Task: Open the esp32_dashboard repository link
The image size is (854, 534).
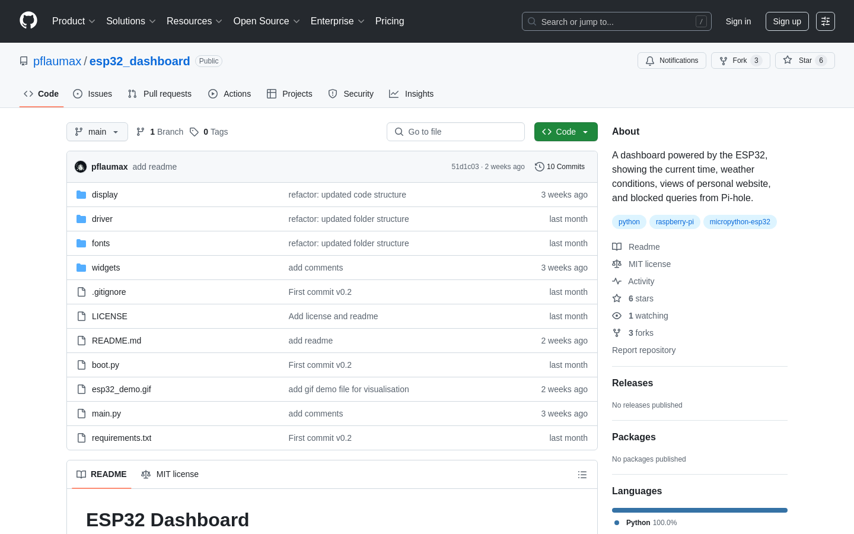Action: click(140, 61)
